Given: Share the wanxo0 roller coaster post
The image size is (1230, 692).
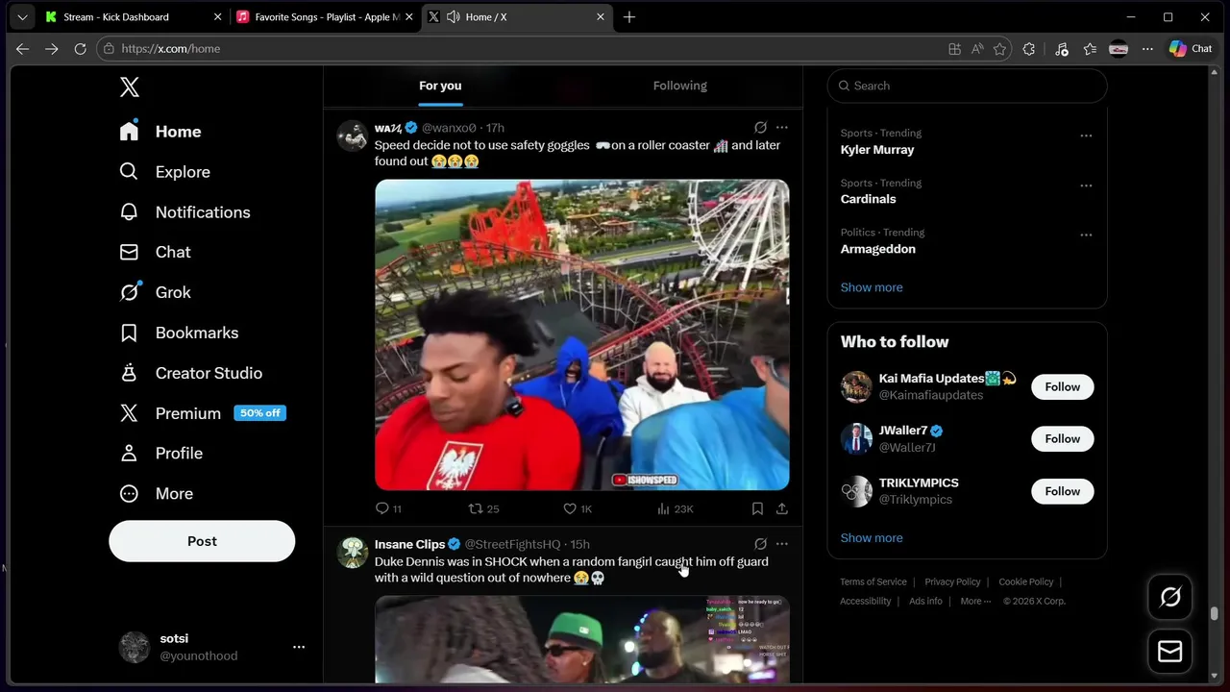Looking at the screenshot, I should point(782,508).
